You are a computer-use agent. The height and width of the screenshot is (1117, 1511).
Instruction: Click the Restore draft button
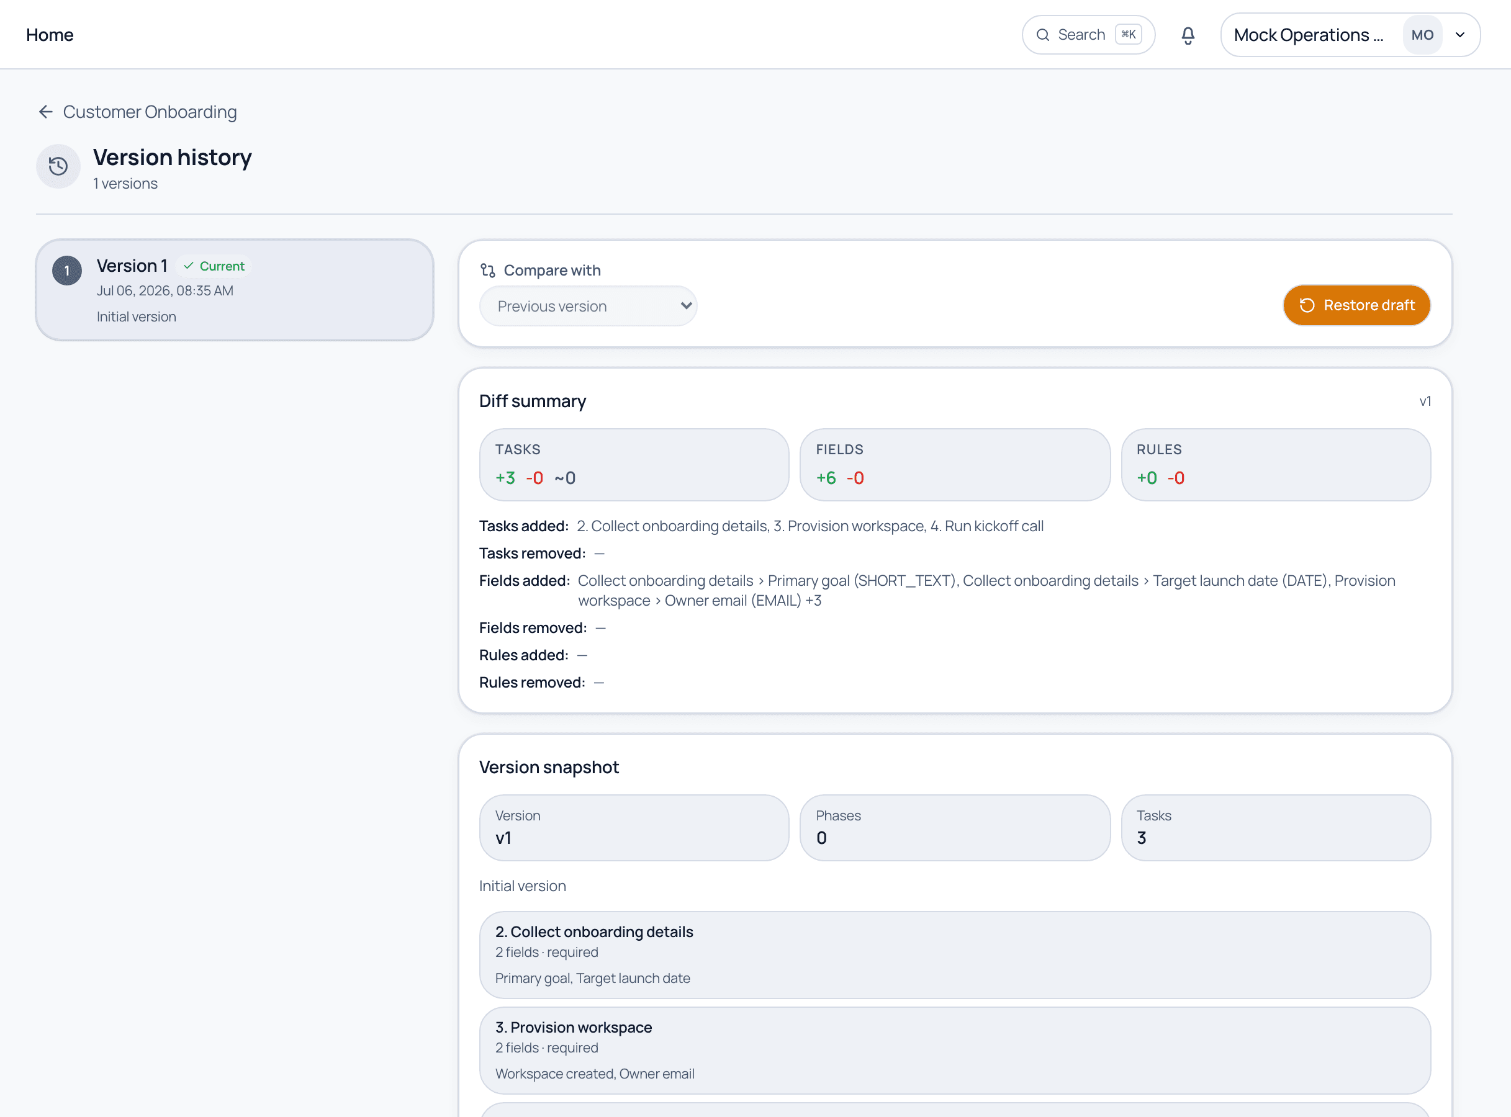click(x=1356, y=305)
